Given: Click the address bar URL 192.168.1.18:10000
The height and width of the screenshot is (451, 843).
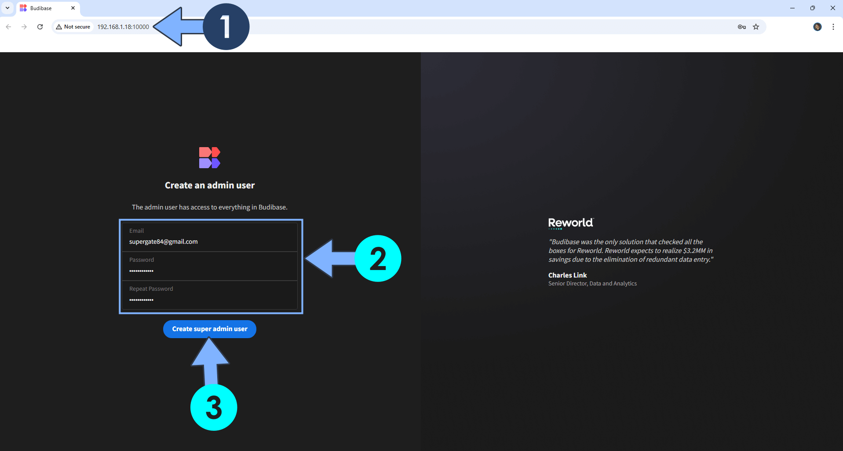Looking at the screenshot, I should [x=123, y=27].
